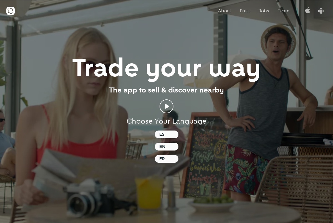Open the Apple App Store download icon
This screenshot has width=333, height=223.
307,11
